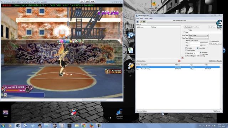Click the save floppy disk icon
The image size is (228, 128).
pos(144,22)
